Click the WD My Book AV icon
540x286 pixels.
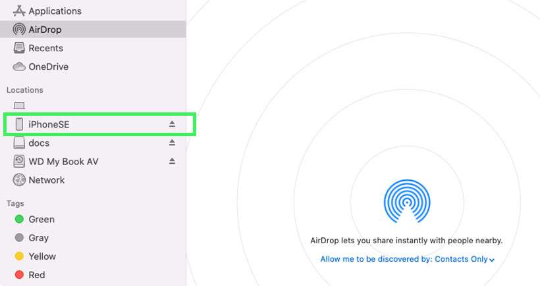click(x=19, y=161)
